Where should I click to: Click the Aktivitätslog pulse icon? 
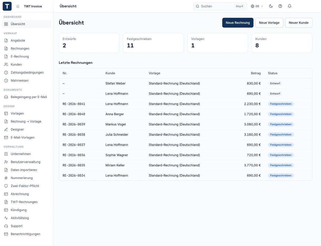pyautogui.click(x=6, y=218)
